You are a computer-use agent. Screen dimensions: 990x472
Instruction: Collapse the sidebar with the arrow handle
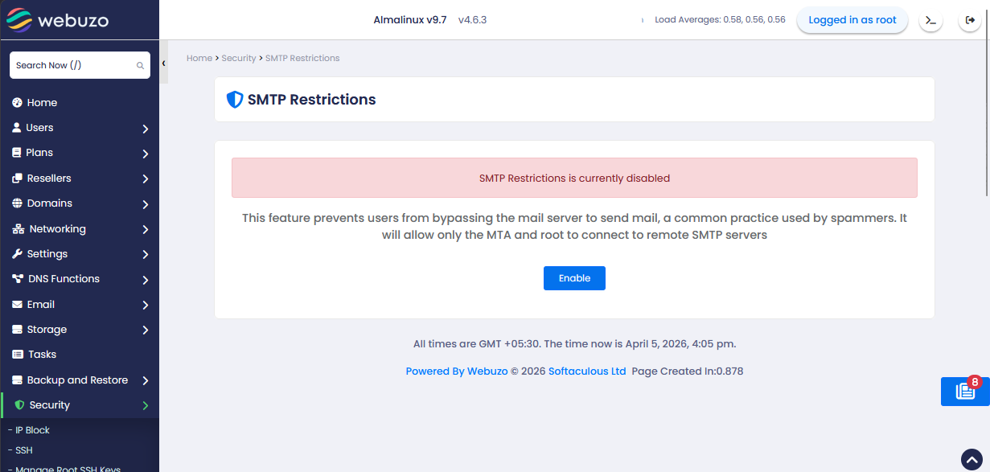tap(163, 64)
